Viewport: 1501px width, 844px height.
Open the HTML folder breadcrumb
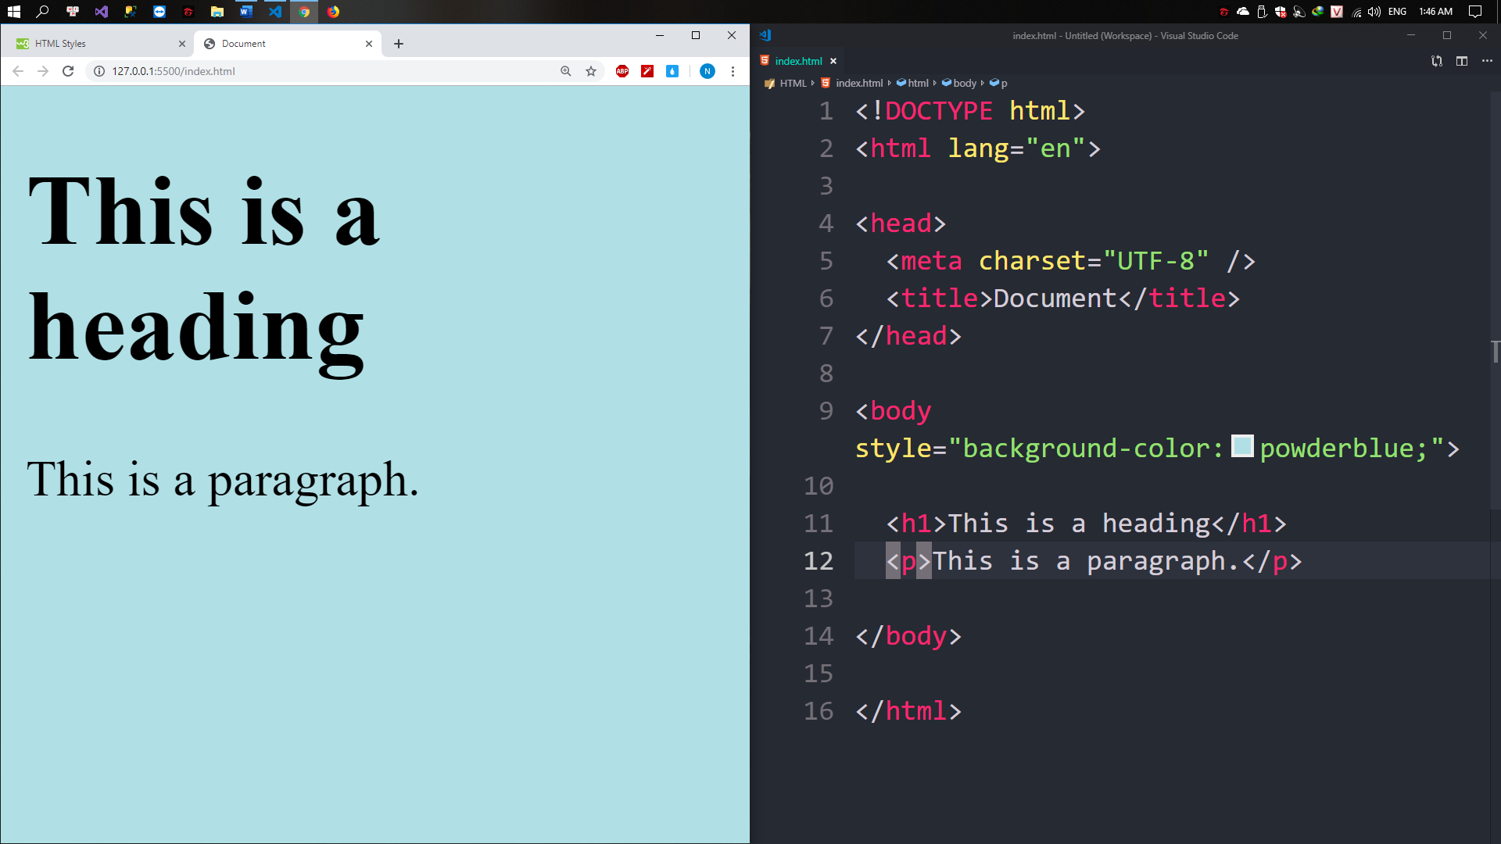(792, 83)
